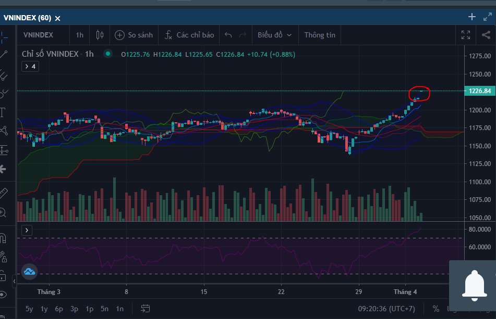Image resolution: width=496 pixels, height=319 pixels.
Task: Toggle lock all drawing tools
Action: click(x=3, y=275)
